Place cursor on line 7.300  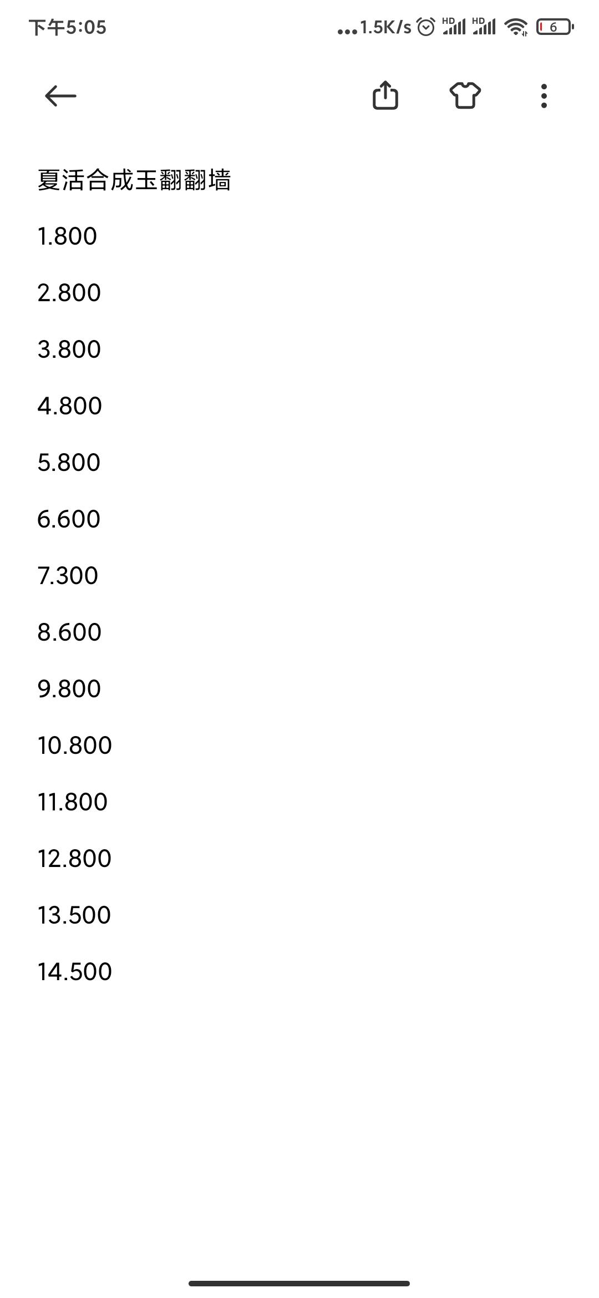click(68, 576)
